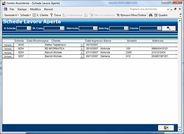Image resolution: width=184 pixels, height=134 pixels.
Task: Click the form icon left of File
Action: pos(6,9)
